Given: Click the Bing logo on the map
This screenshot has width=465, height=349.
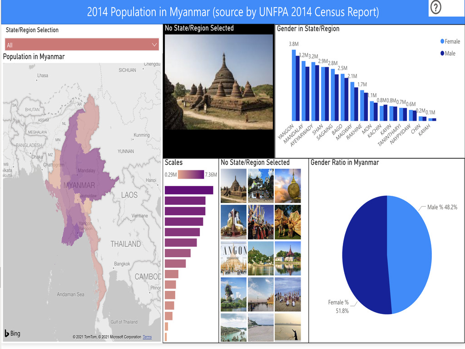Looking at the screenshot, I should tap(12, 334).
